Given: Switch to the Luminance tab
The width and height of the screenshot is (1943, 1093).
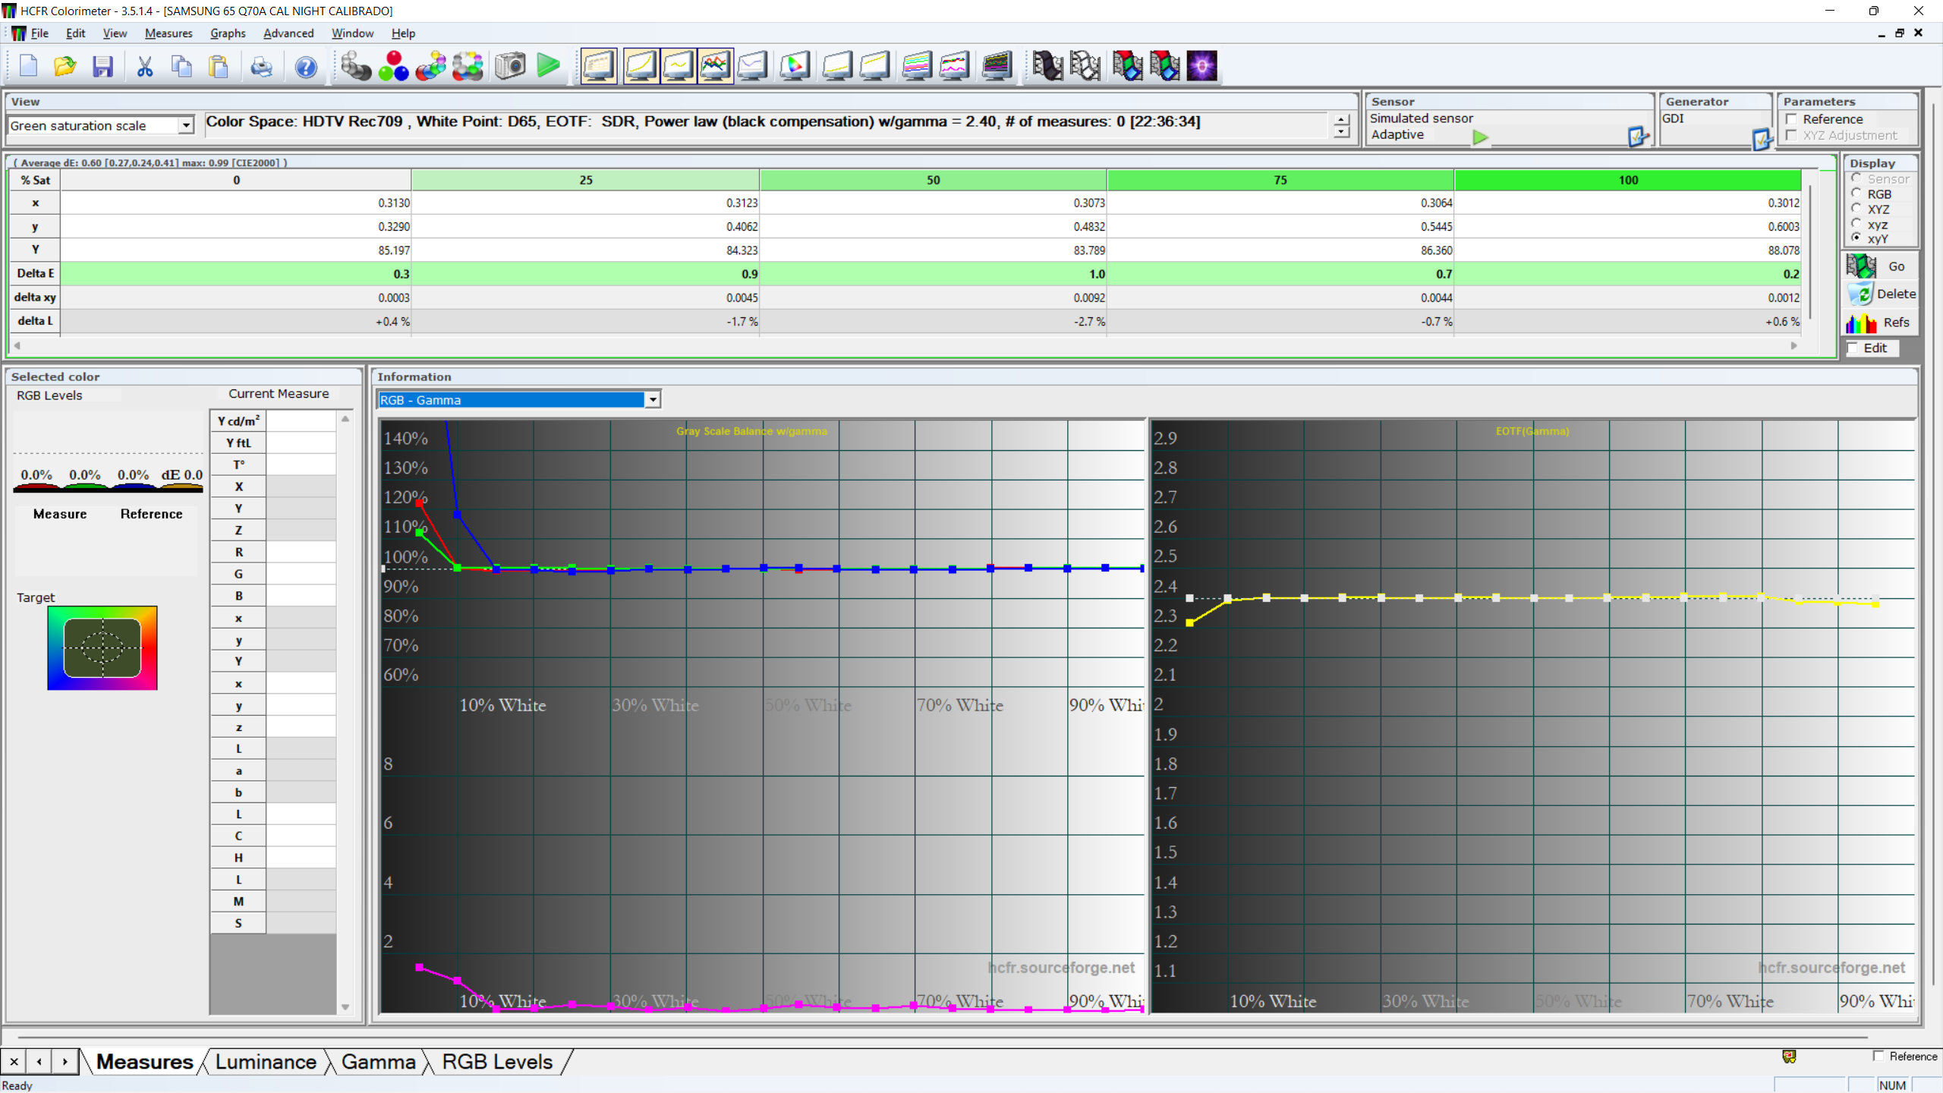Looking at the screenshot, I should coord(266,1062).
